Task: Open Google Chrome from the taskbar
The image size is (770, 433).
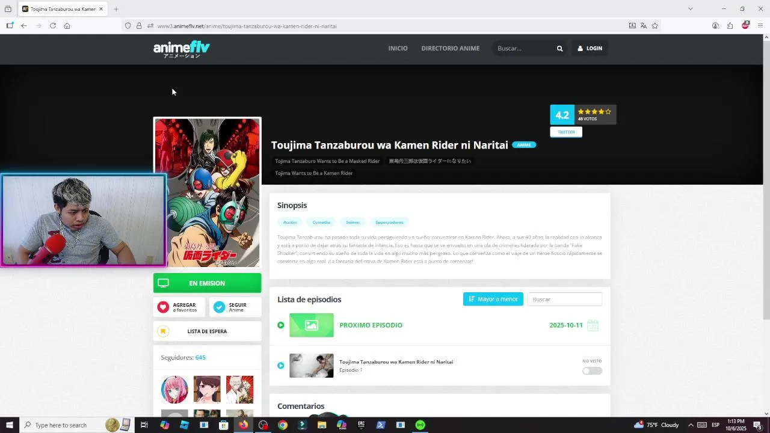Action: (283, 425)
